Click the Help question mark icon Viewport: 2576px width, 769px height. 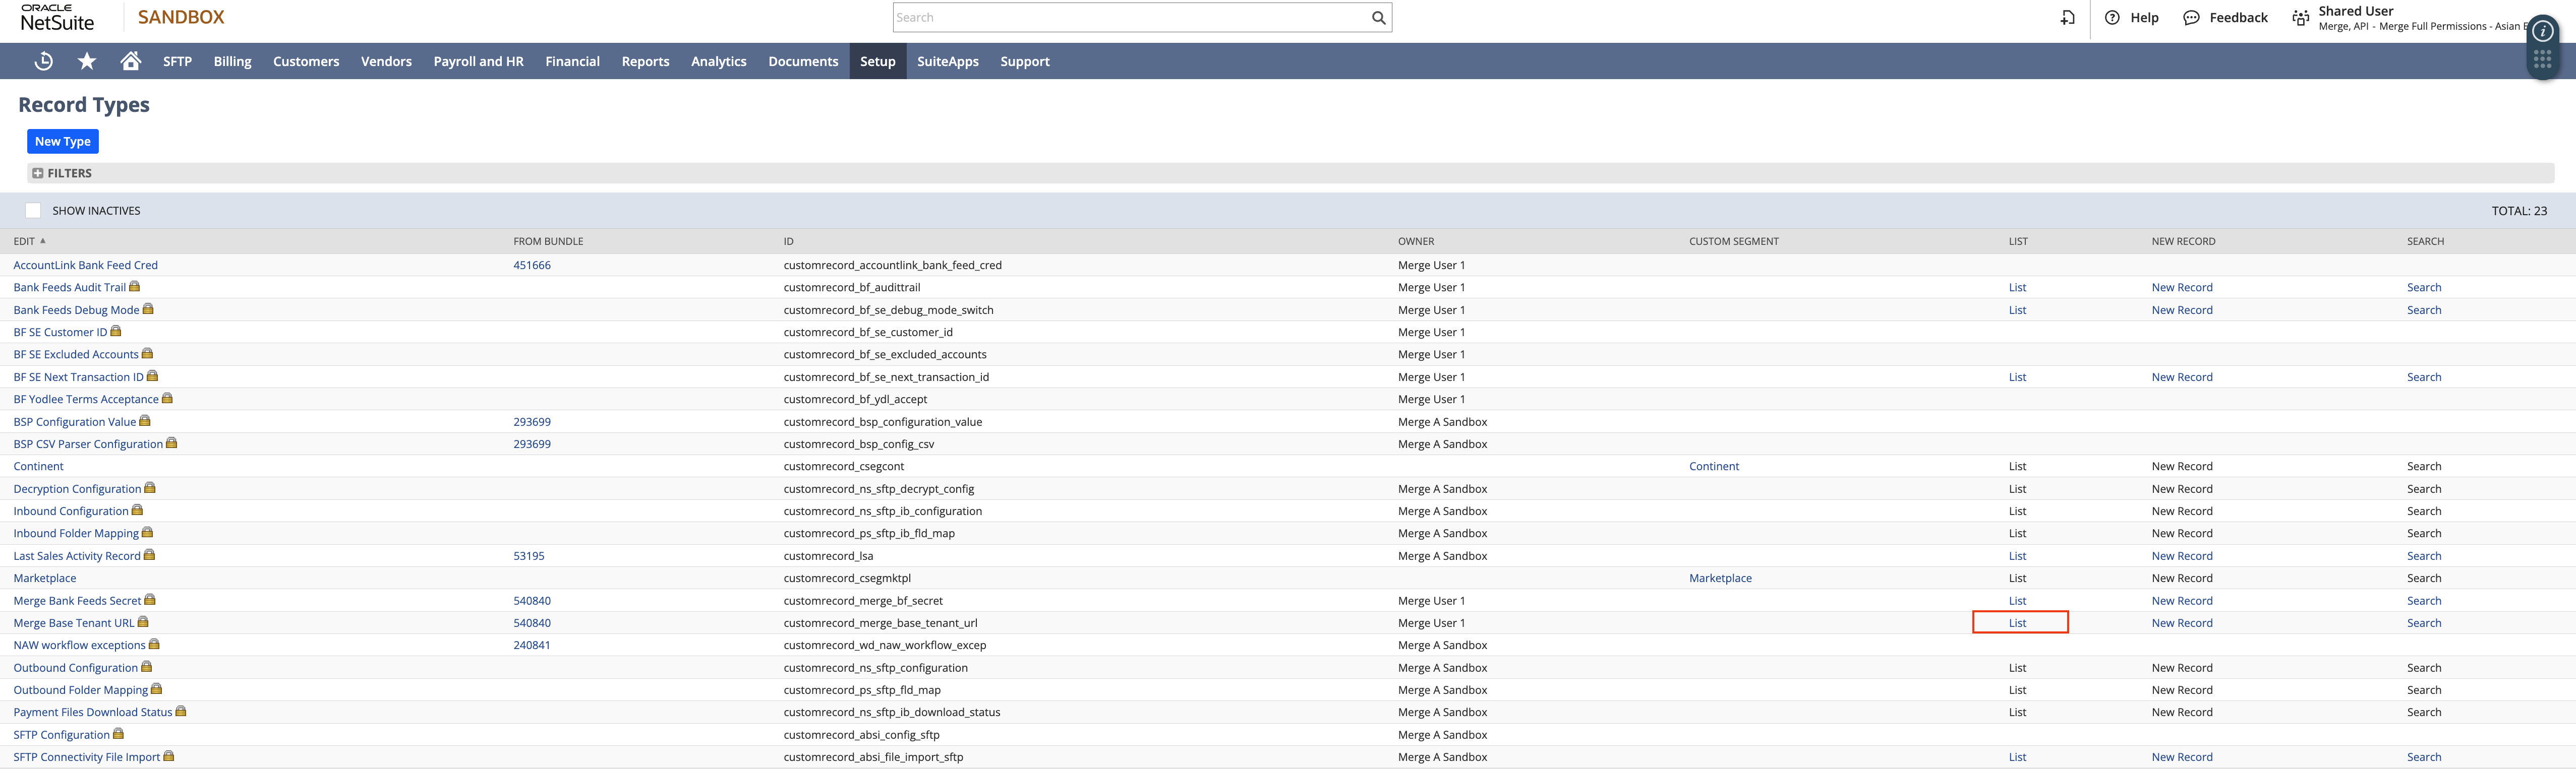tap(2112, 17)
